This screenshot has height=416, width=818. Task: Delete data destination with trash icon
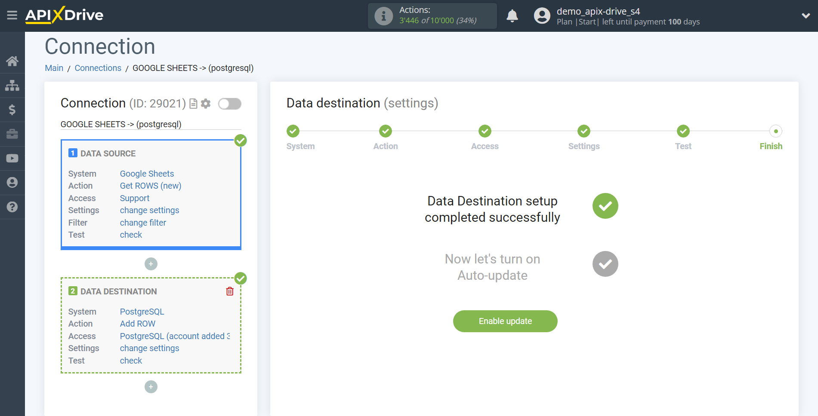[x=230, y=291]
